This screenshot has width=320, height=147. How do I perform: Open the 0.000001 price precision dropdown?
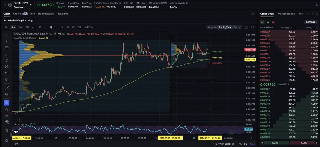[311, 22]
